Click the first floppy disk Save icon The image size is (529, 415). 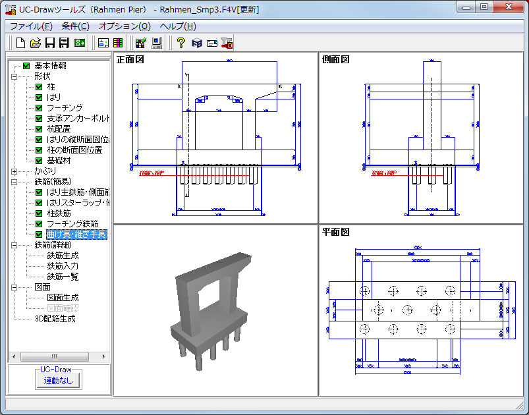point(49,43)
